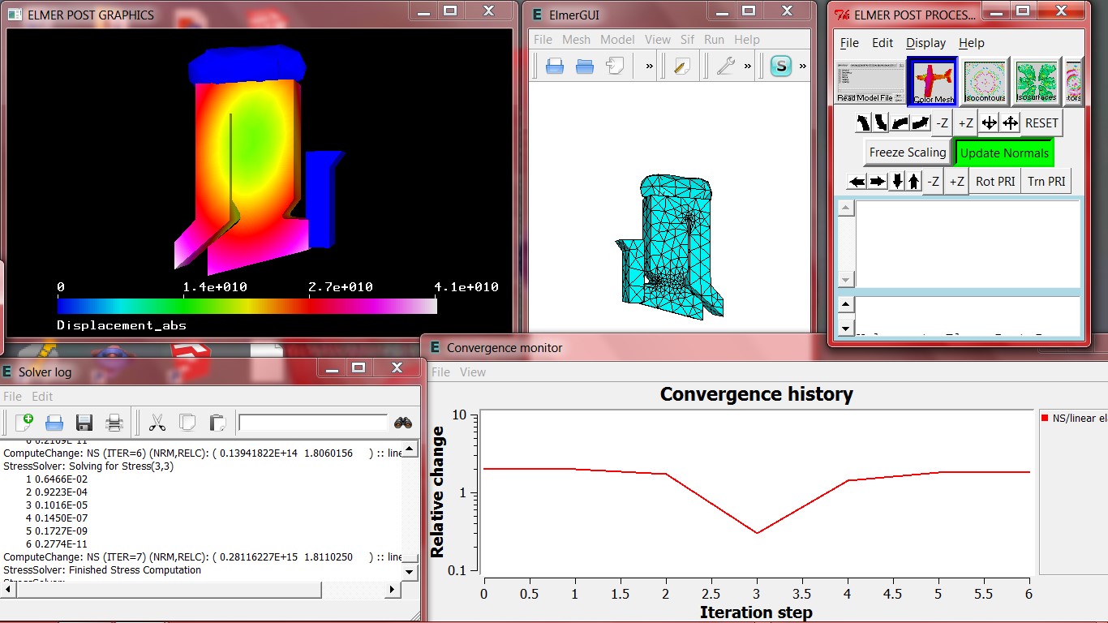Open the ElmerGUI Run menu
Image resolution: width=1108 pixels, height=623 pixels.
click(714, 39)
